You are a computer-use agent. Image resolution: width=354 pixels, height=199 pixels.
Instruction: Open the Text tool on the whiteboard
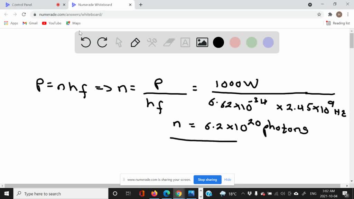[185, 42]
